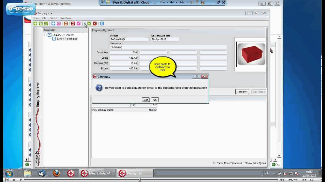325x182 pixels.
Task: Click the blue printer icon in toolbar
Action: [x=53, y=24]
